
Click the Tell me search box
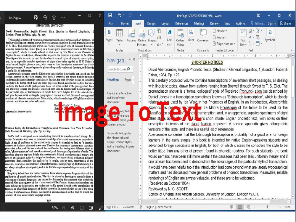click(258, 23)
